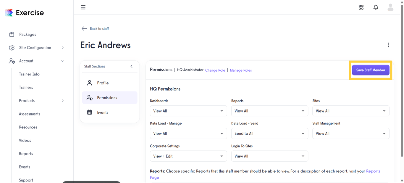
Task: Select Assessments in sidebar
Action: click(x=30, y=114)
